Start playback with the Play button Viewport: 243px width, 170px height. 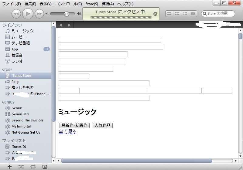pyautogui.click(x=28, y=14)
